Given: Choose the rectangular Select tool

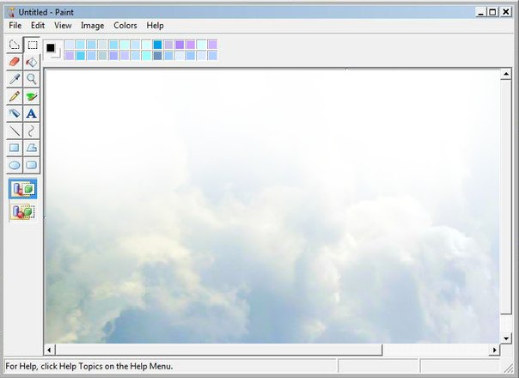Looking at the screenshot, I should pyautogui.click(x=32, y=45).
